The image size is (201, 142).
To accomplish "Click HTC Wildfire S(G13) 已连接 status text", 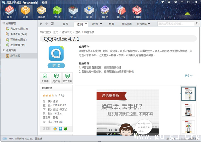I will click(x=25, y=138).
